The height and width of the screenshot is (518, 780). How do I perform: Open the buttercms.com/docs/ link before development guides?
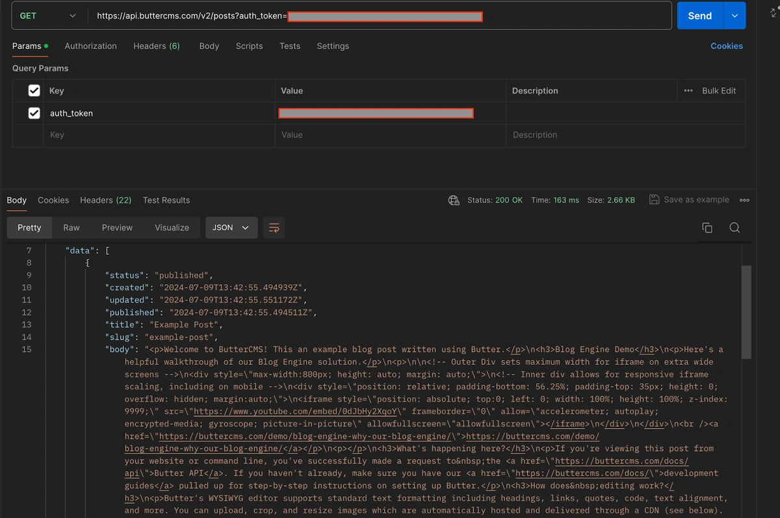[x=581, y=473]
